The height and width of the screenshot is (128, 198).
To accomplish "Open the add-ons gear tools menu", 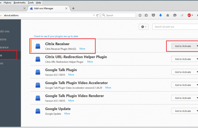I will tap(144, 27).
